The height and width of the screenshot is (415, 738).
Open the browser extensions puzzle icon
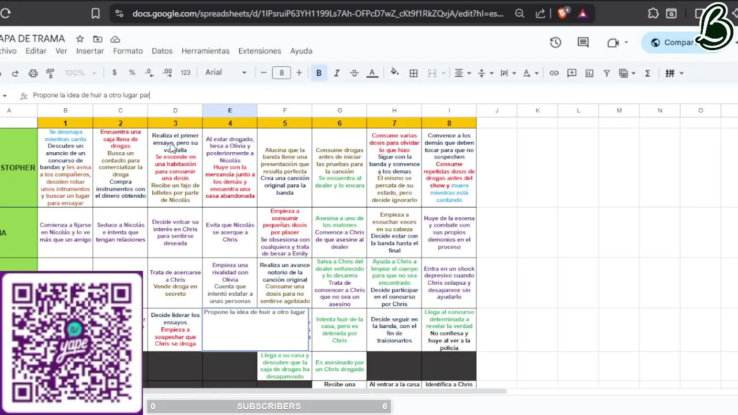[x=653, y=14]
